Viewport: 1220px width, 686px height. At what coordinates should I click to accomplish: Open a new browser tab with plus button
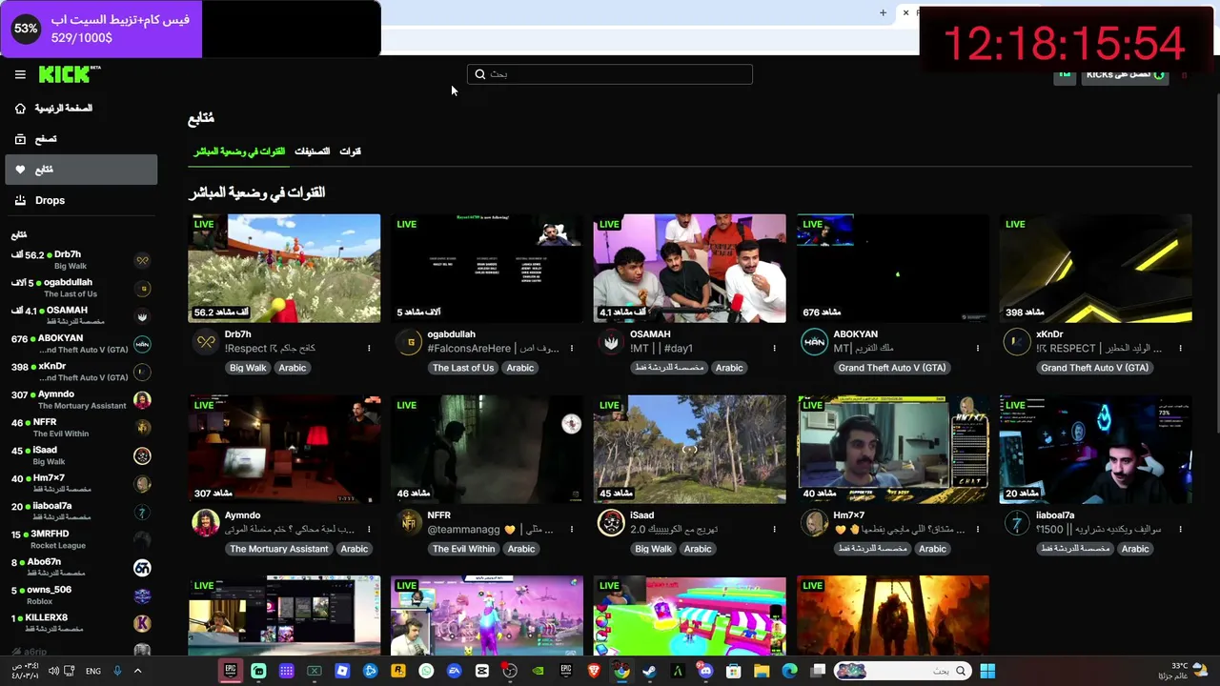pyautogui.click(x=883, y=12)
